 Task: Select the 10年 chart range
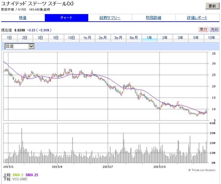[x=212, y=38]
